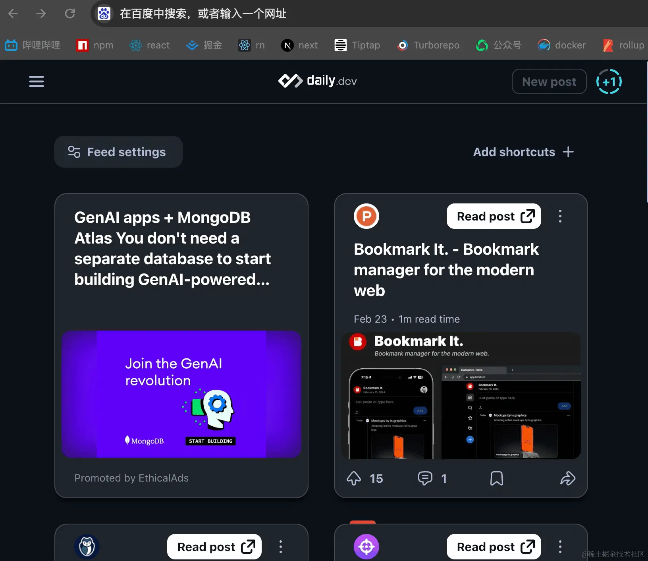This screenshot has width=648, height=561.
Task: Open the GenAI apps + MongoDB Atlas ad title
Action: tap(173, 248)
